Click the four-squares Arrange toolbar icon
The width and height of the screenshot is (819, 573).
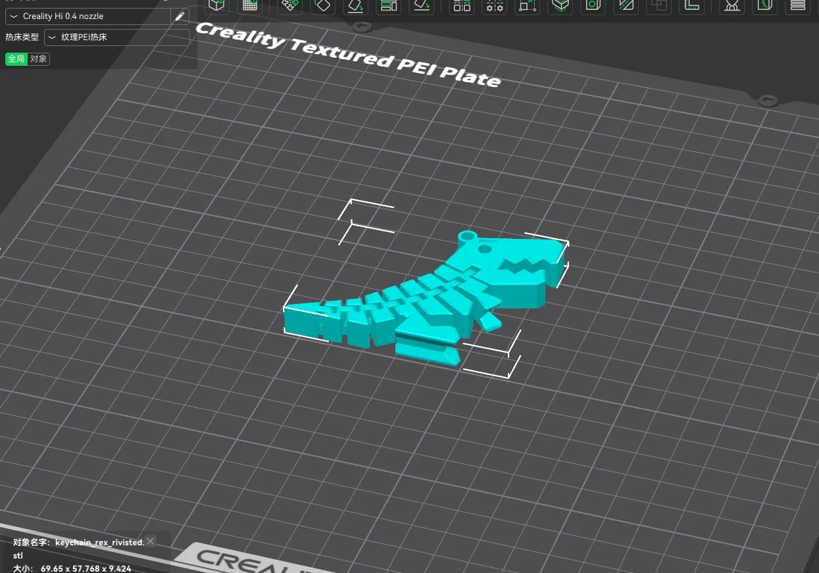point(462,5)
